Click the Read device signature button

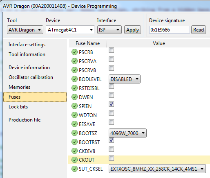(x=199, y=30)
